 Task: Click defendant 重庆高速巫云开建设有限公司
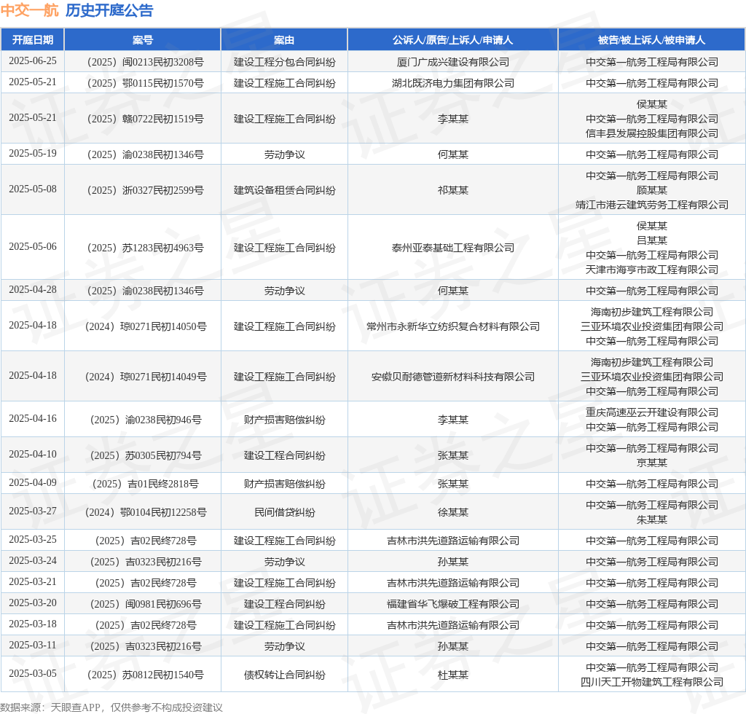point(652,412)
